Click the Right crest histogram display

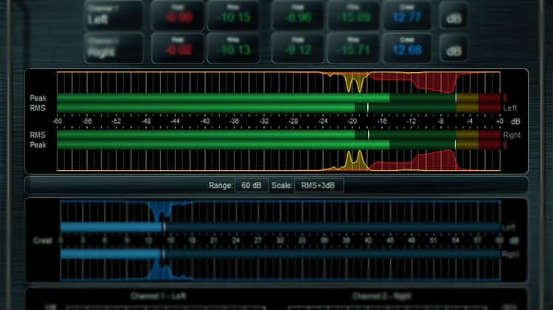tap(280, 270)
